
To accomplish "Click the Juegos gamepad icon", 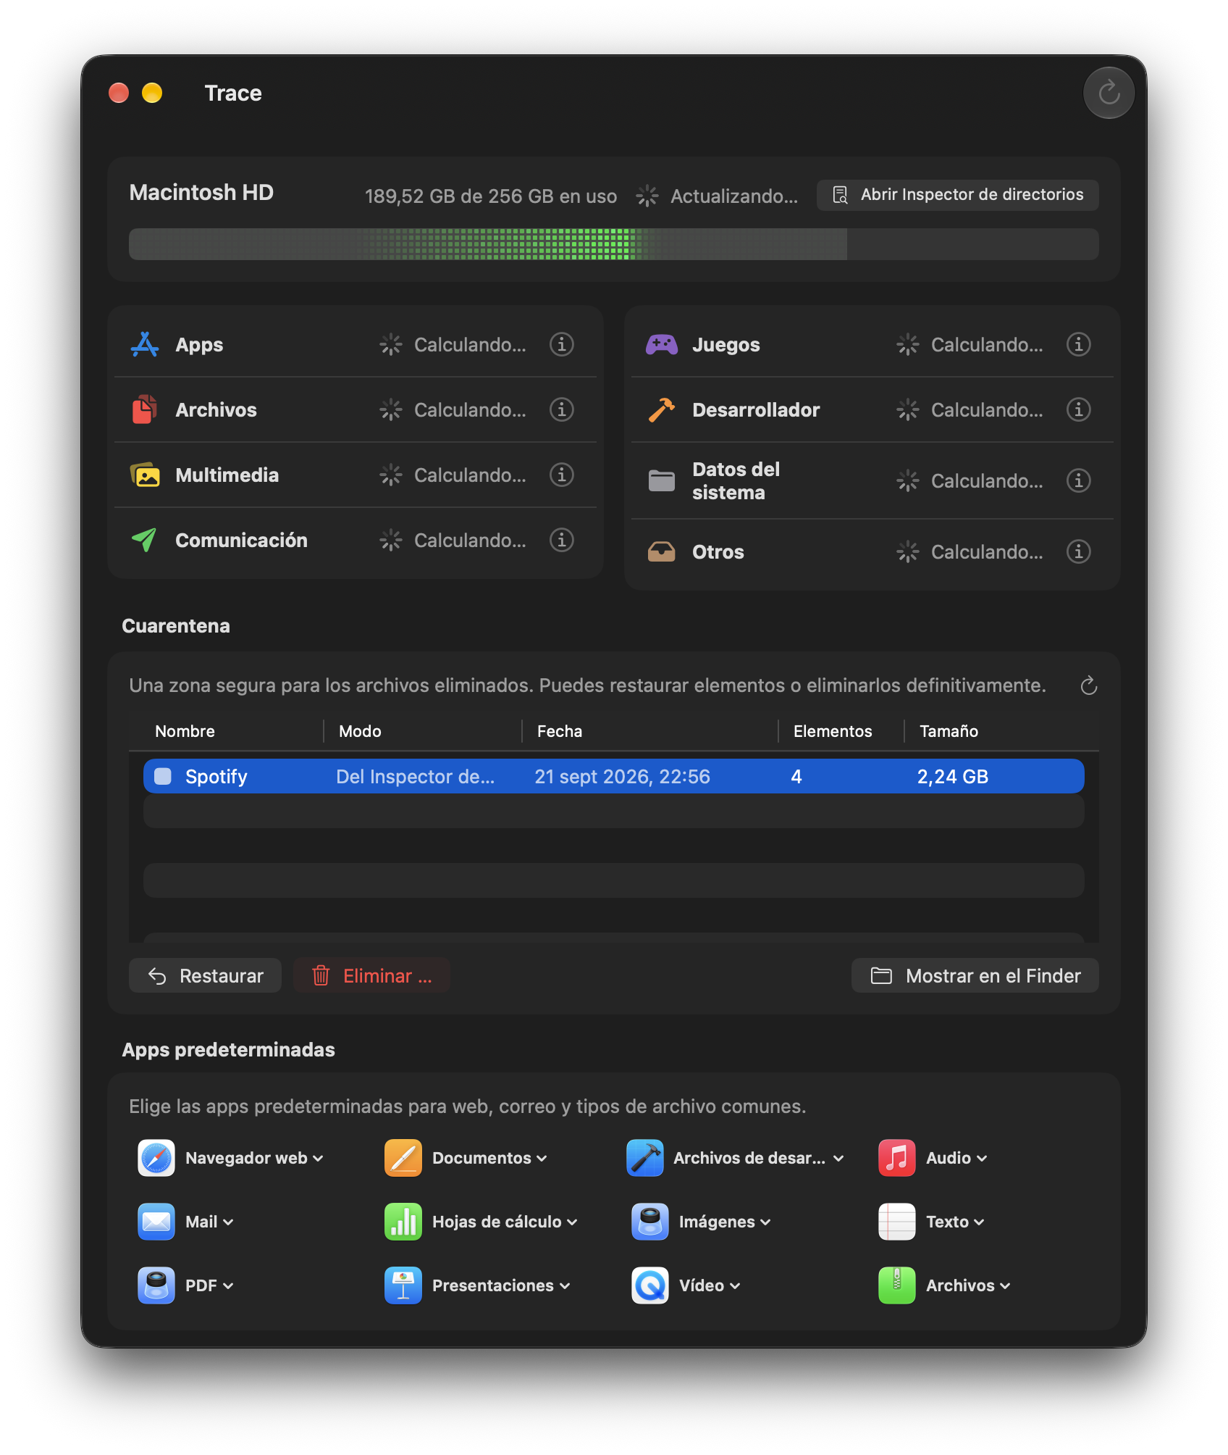I will pos(661,344).
